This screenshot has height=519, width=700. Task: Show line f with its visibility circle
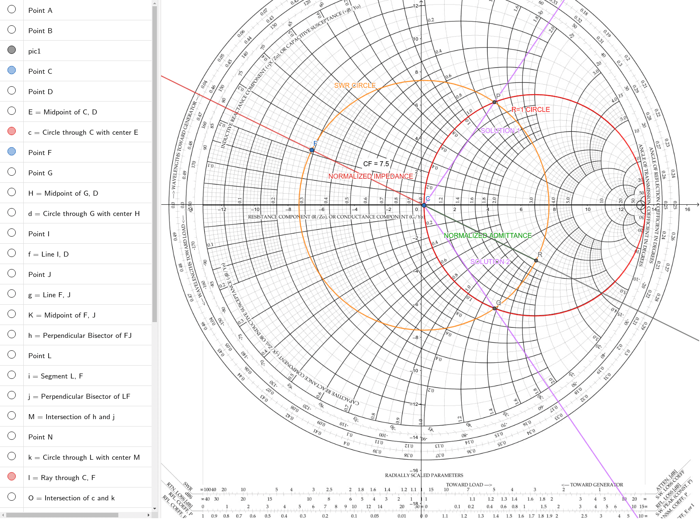tap(12, 253)
